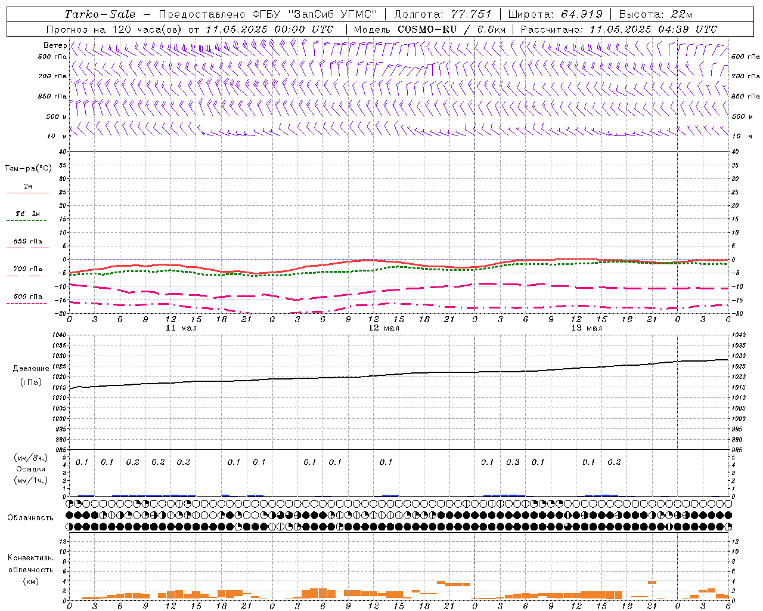
Task: Click the 'Рассчитано: 11.05.2025 04:39 UTC' text
Action: [619, 29]
